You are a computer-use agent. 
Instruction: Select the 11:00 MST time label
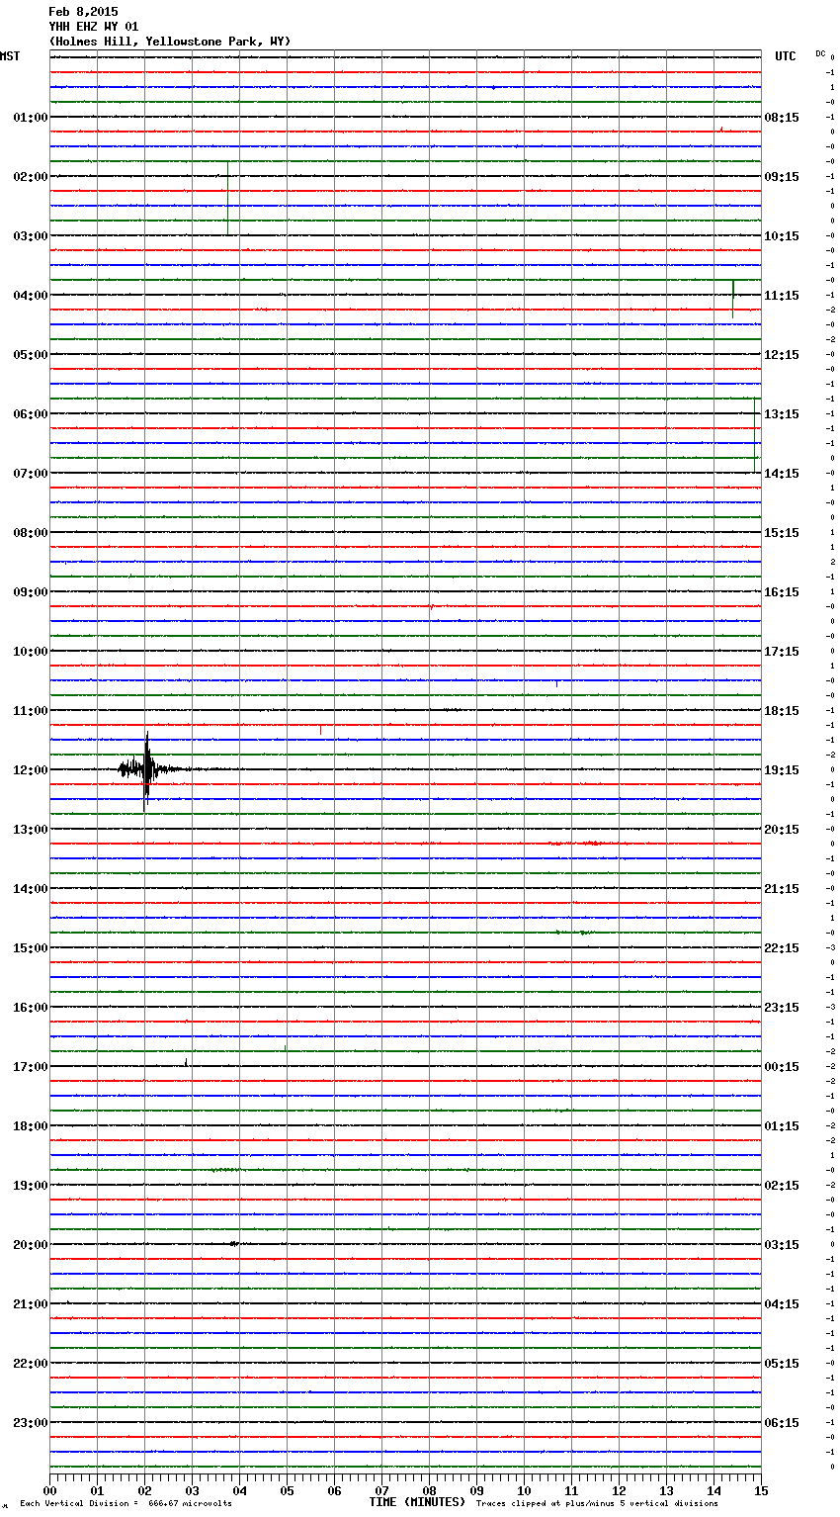point(31,711)
